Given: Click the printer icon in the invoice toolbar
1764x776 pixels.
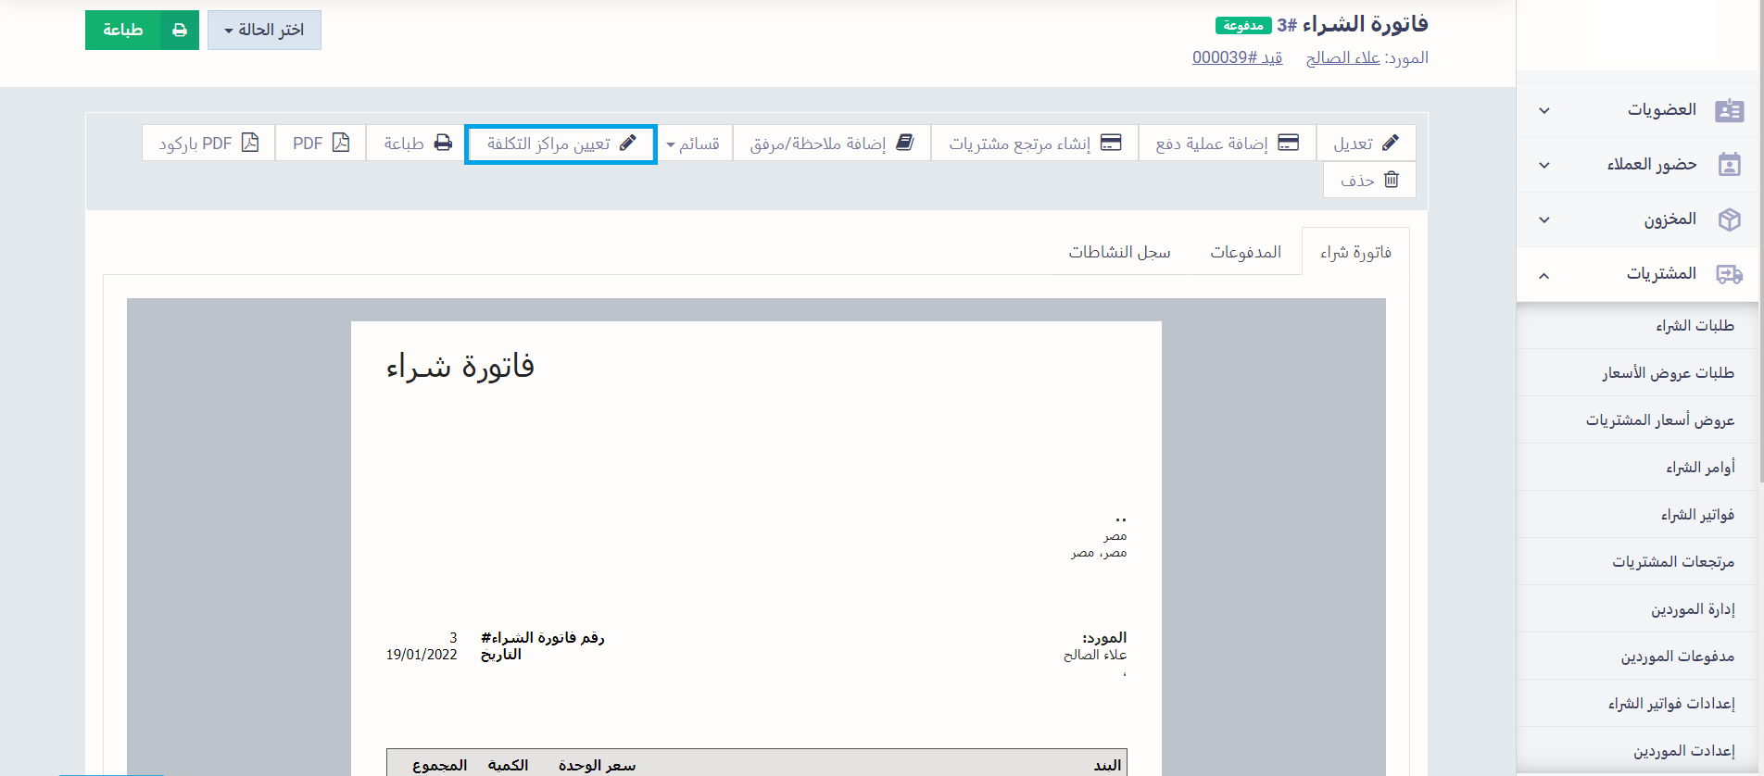Looking at the screenshot, I should pyautogui.click(x=444, y=143).
